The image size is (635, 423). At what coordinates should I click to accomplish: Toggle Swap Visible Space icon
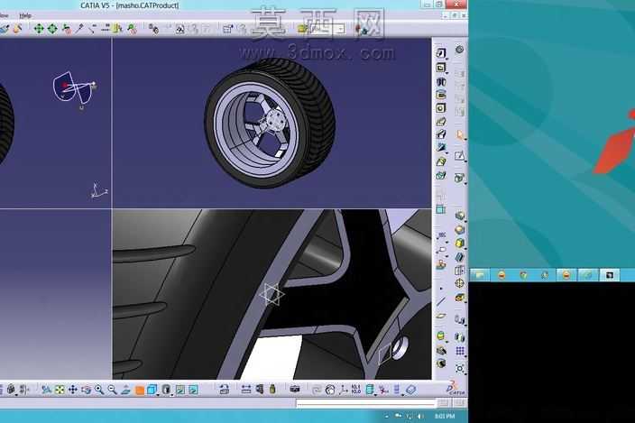pos(193,390)
